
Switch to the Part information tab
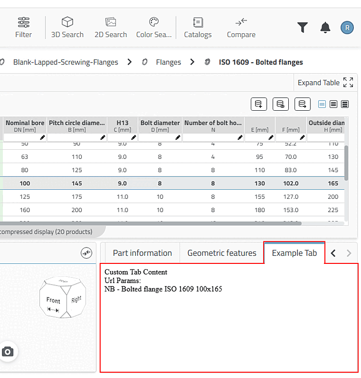tap(142, 253)
